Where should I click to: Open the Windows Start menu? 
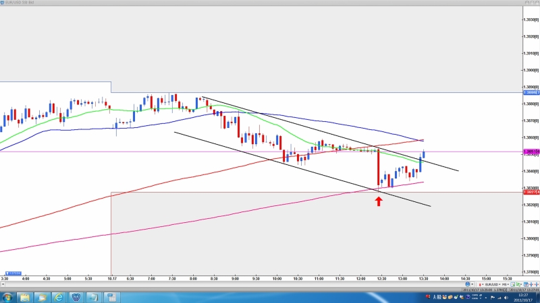click(x=7, y=298)
